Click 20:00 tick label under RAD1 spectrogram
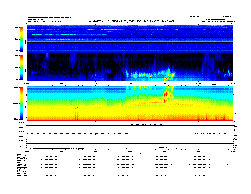 click(198, 83)
